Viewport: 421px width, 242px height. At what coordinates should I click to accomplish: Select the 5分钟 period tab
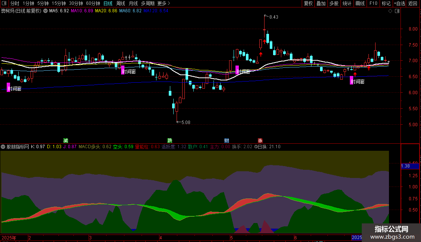[43, 3]
